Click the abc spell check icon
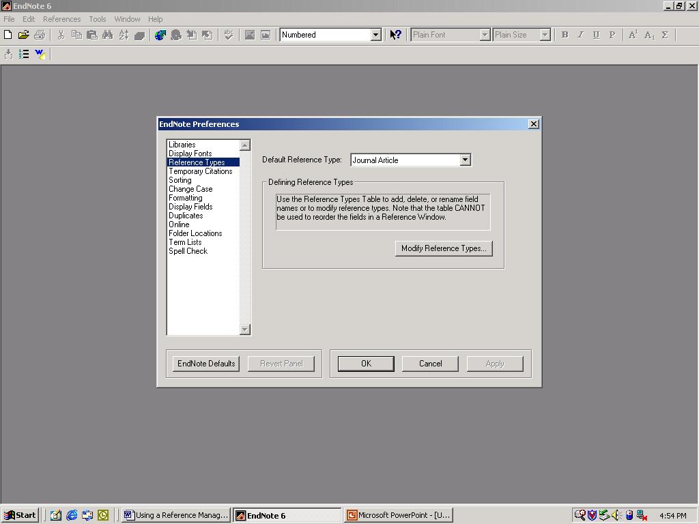Image resolution: width=699 pixels, height=524 pixels. 229,35
